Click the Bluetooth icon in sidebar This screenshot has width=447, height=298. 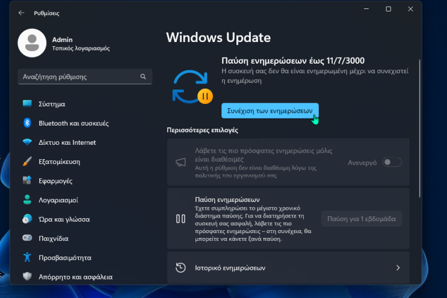(x=27, y=123)
